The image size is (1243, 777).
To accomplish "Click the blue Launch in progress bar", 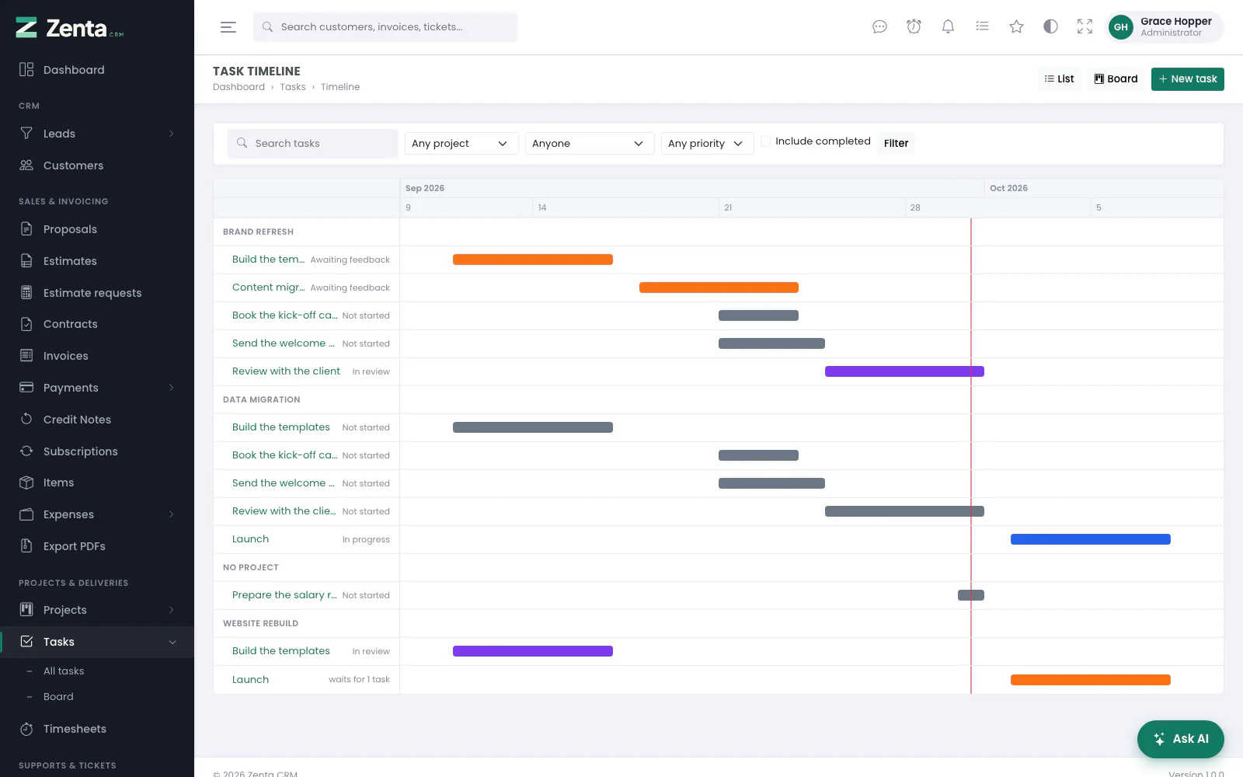I will (x=1091, y=539).
